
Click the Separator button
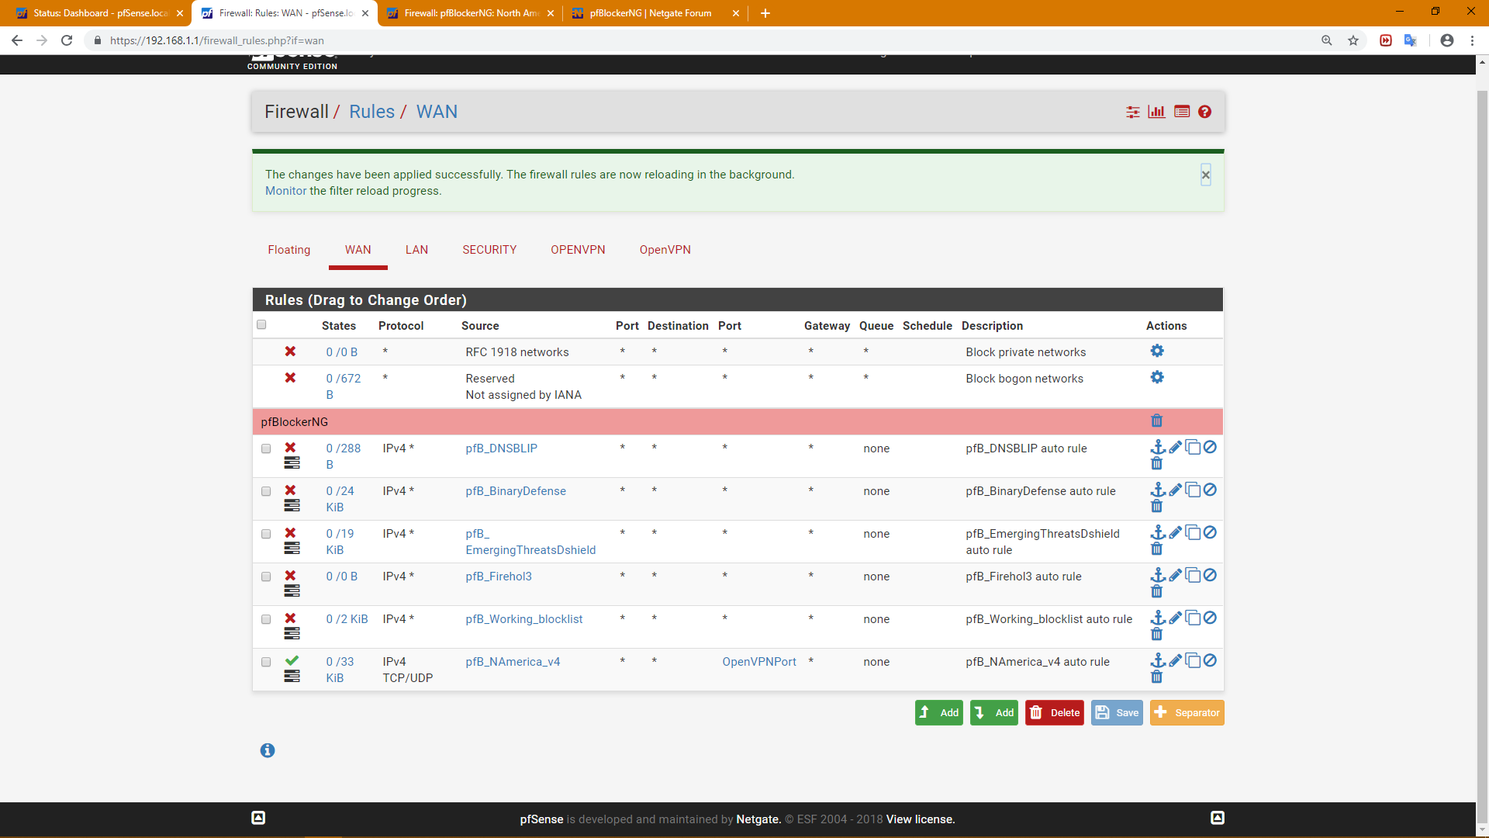(1187, 712)
